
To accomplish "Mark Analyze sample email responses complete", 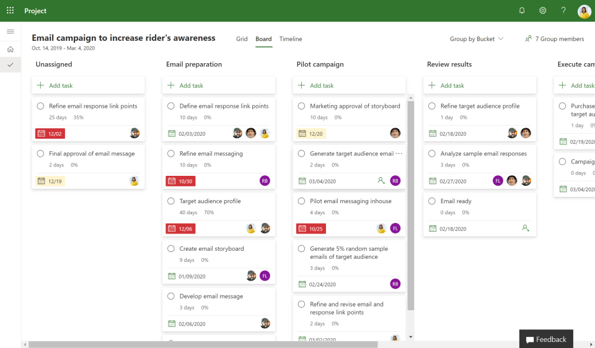I will click(x=432, y=154).
